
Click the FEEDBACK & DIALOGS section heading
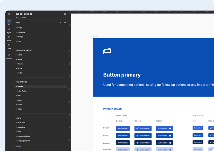coord(24,50)
